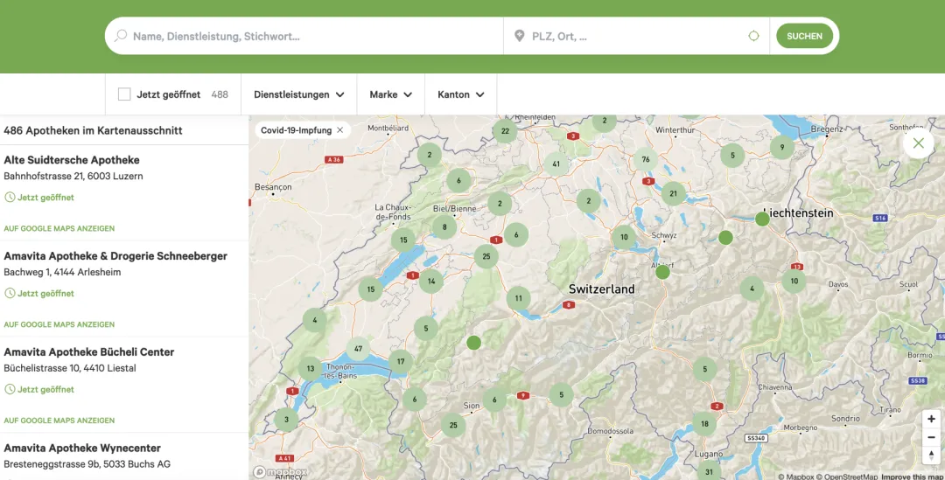Expand the Kanton filter dropdown
The image size is (945, 480).
[x=460, y=94]
